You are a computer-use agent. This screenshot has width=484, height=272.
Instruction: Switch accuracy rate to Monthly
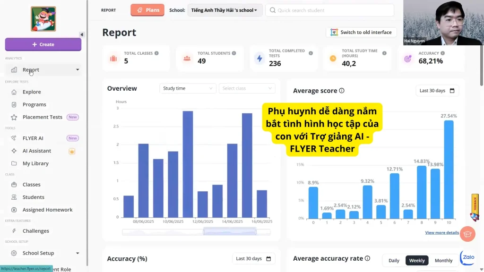coord(443,260)
